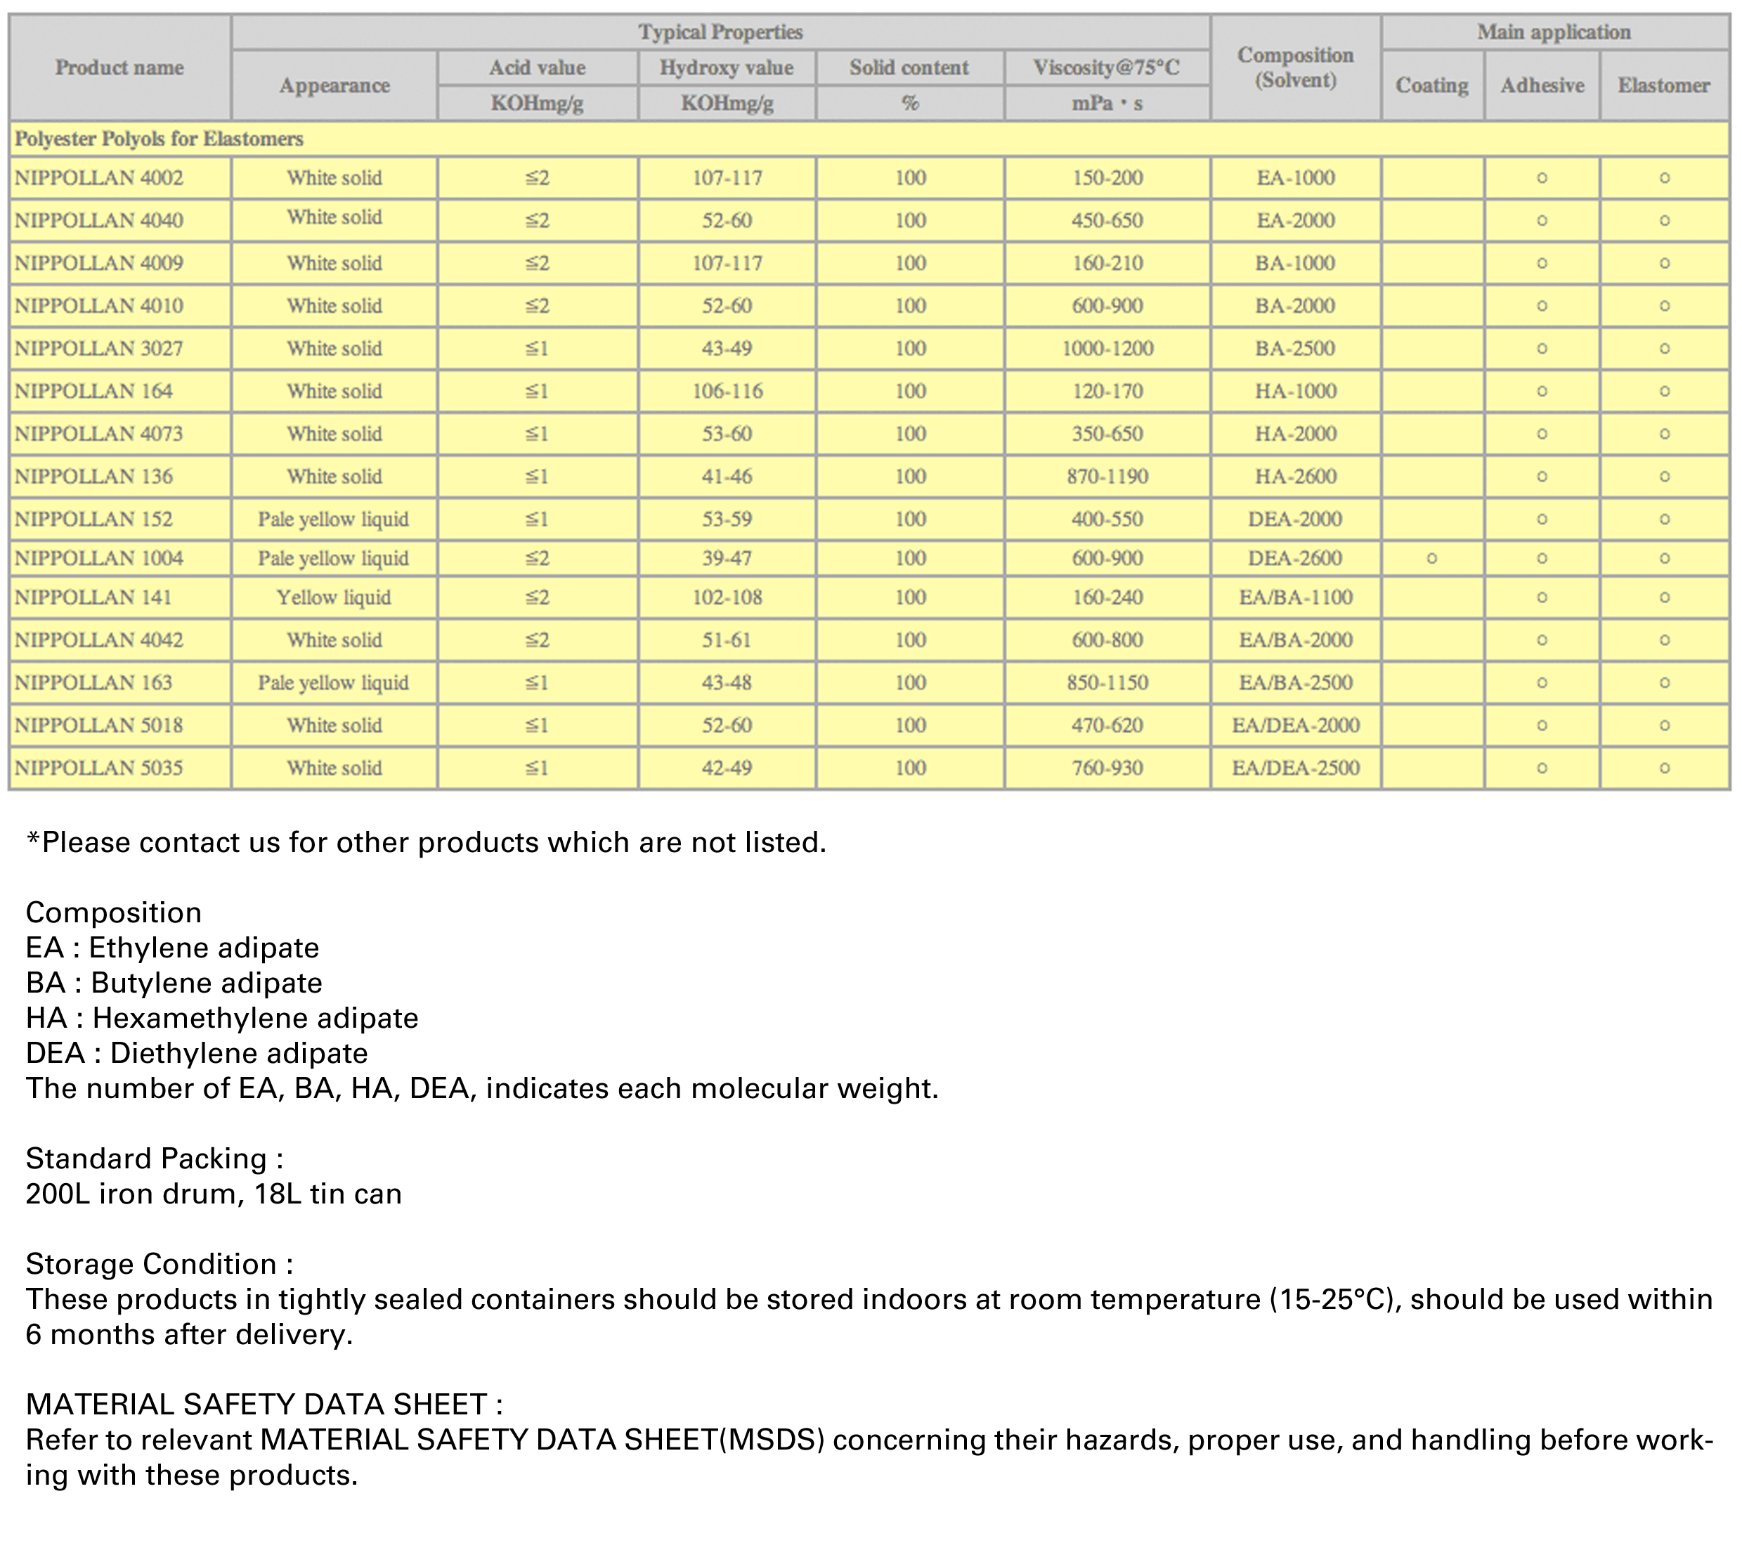Select the Elastomer column header
Image resolution: width=1742 pixels, height=1555 pixels.
[x=1663, y=86]
